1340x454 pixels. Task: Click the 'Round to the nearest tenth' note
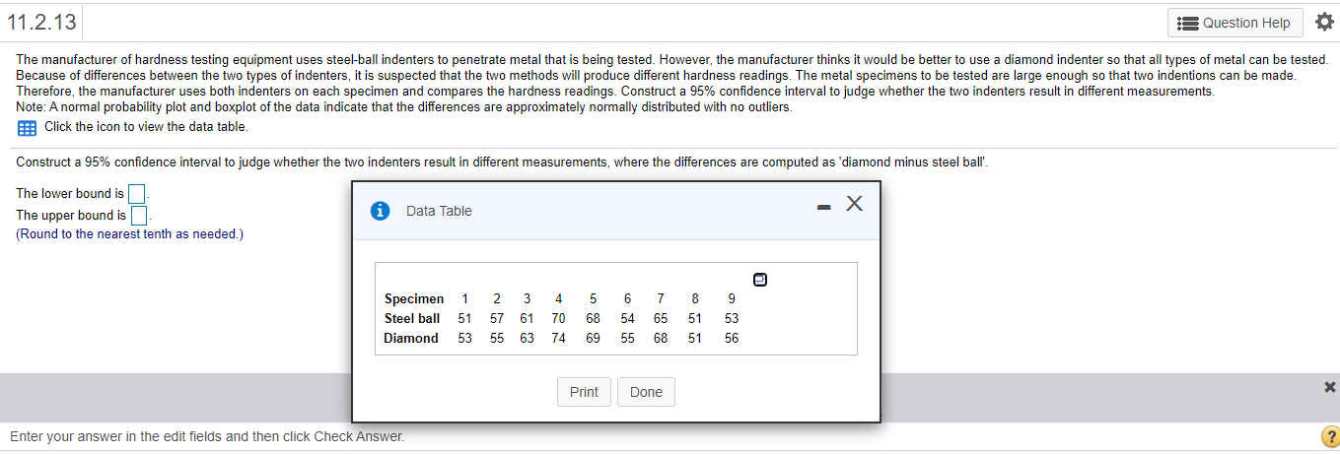pos(129,234)
